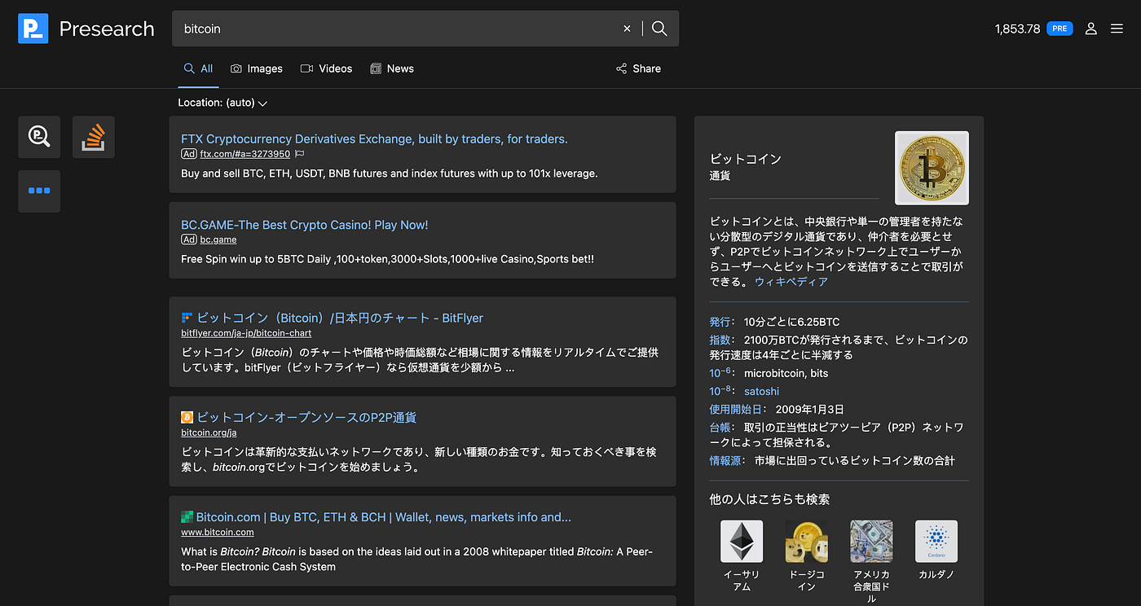Expand the Location (auto) dropdown
The height and width of the screenshot is (606, 1141).
(x=222, y=103)
